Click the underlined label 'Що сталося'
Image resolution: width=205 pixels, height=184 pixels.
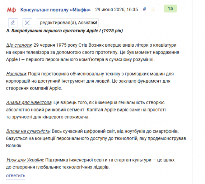[x=19, y=45]
